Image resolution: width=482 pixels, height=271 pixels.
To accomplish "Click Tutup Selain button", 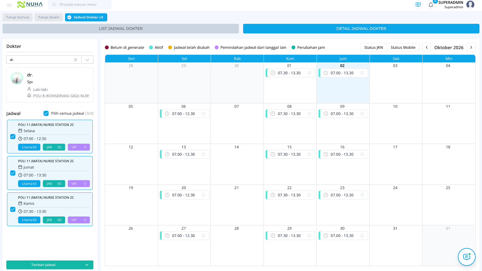I will (49, 17).
